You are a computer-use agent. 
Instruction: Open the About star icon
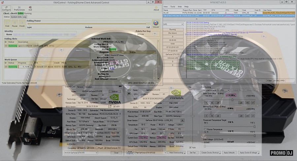pos(156,7)
